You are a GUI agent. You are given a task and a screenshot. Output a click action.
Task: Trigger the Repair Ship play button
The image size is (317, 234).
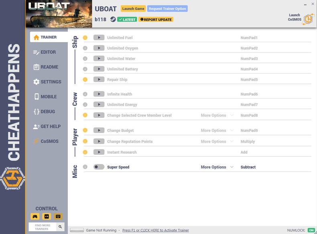coord(99,79)
